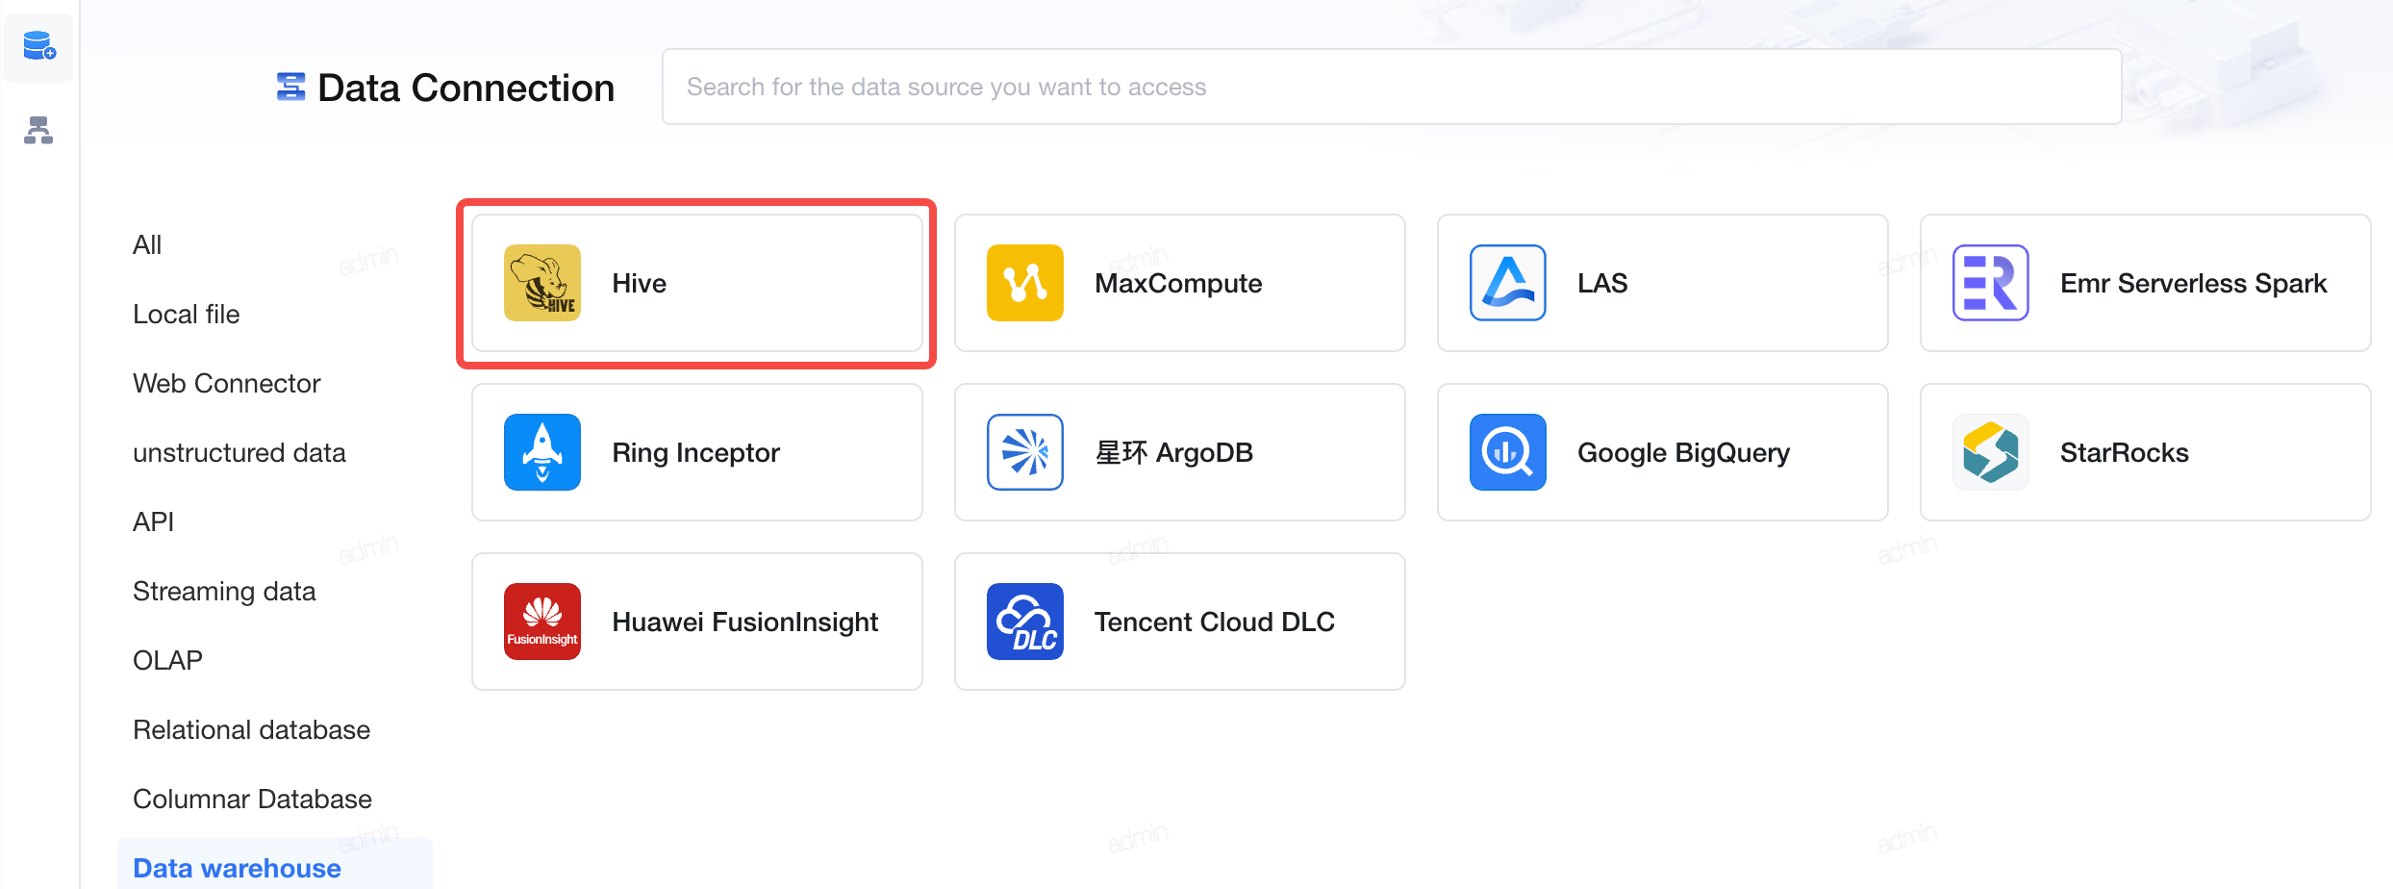Click the LAS blue triangle icon

[1508, 283]
